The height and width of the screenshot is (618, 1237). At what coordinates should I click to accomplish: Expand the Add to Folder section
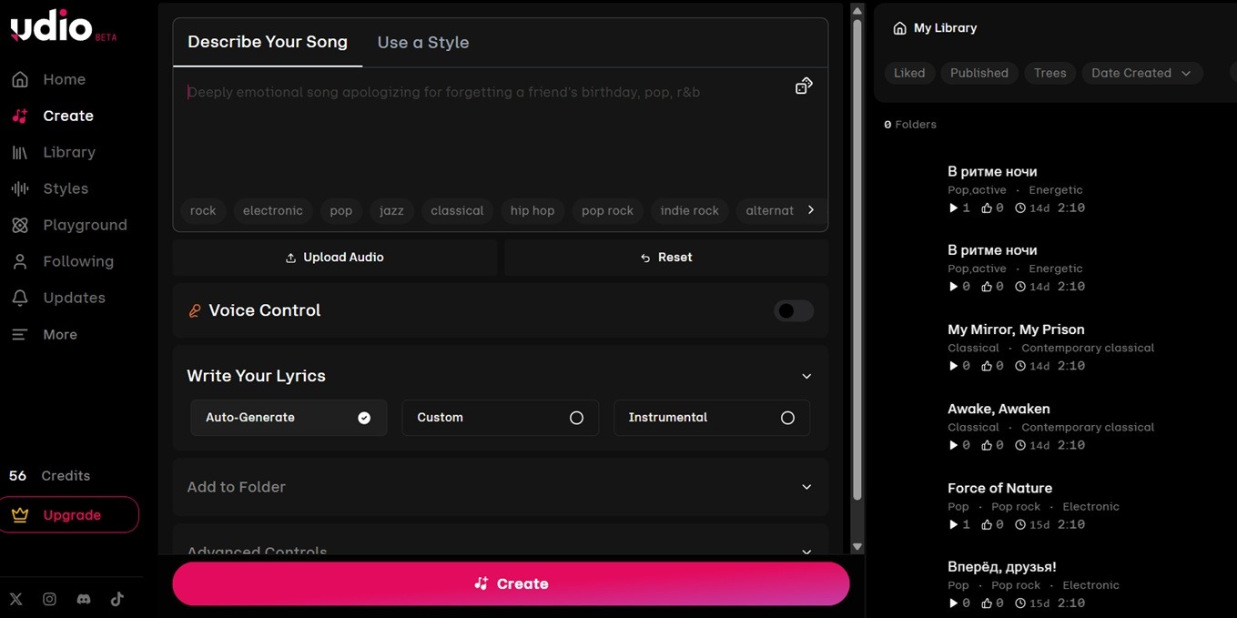pos(806,487)
